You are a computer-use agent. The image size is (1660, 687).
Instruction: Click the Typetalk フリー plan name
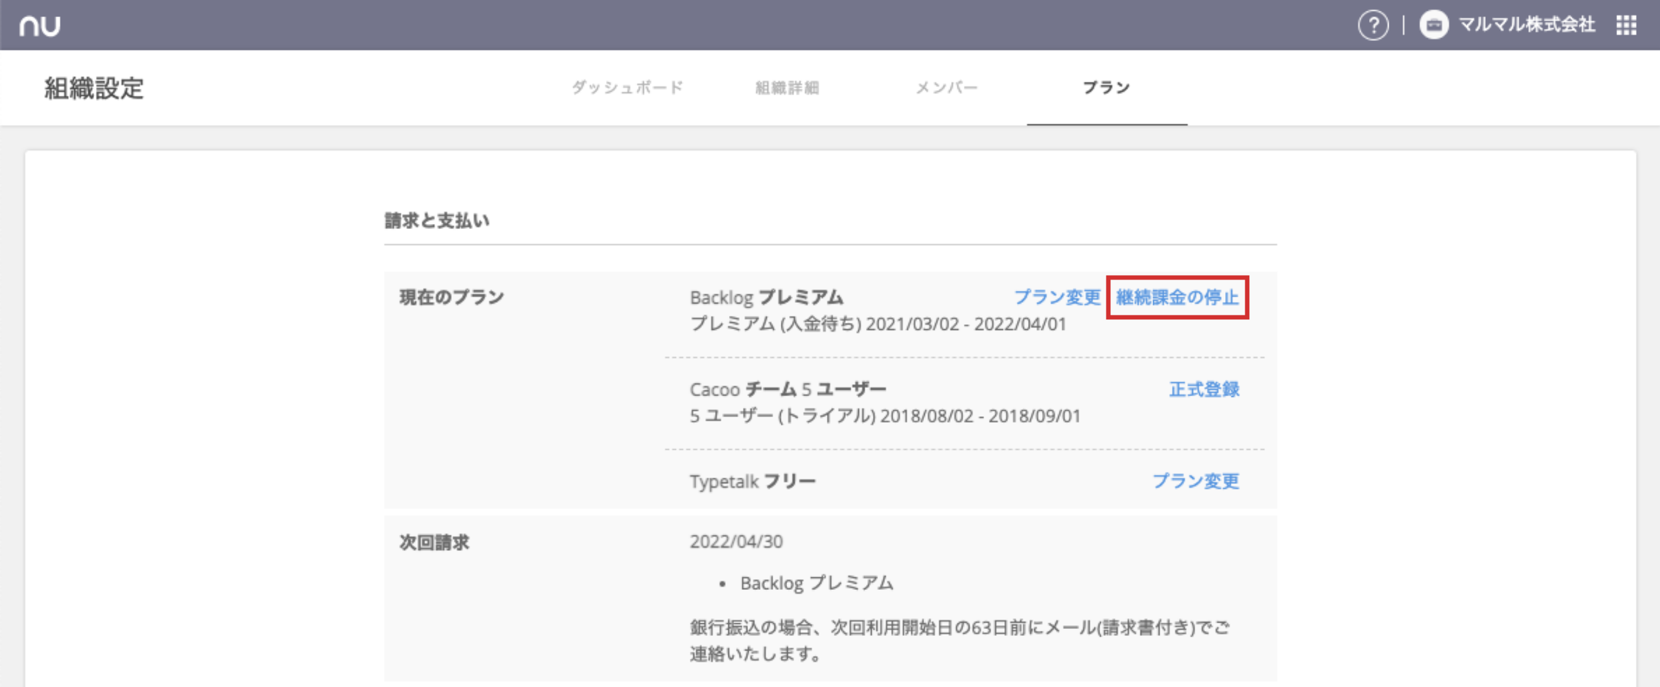(x=752, y=481)
